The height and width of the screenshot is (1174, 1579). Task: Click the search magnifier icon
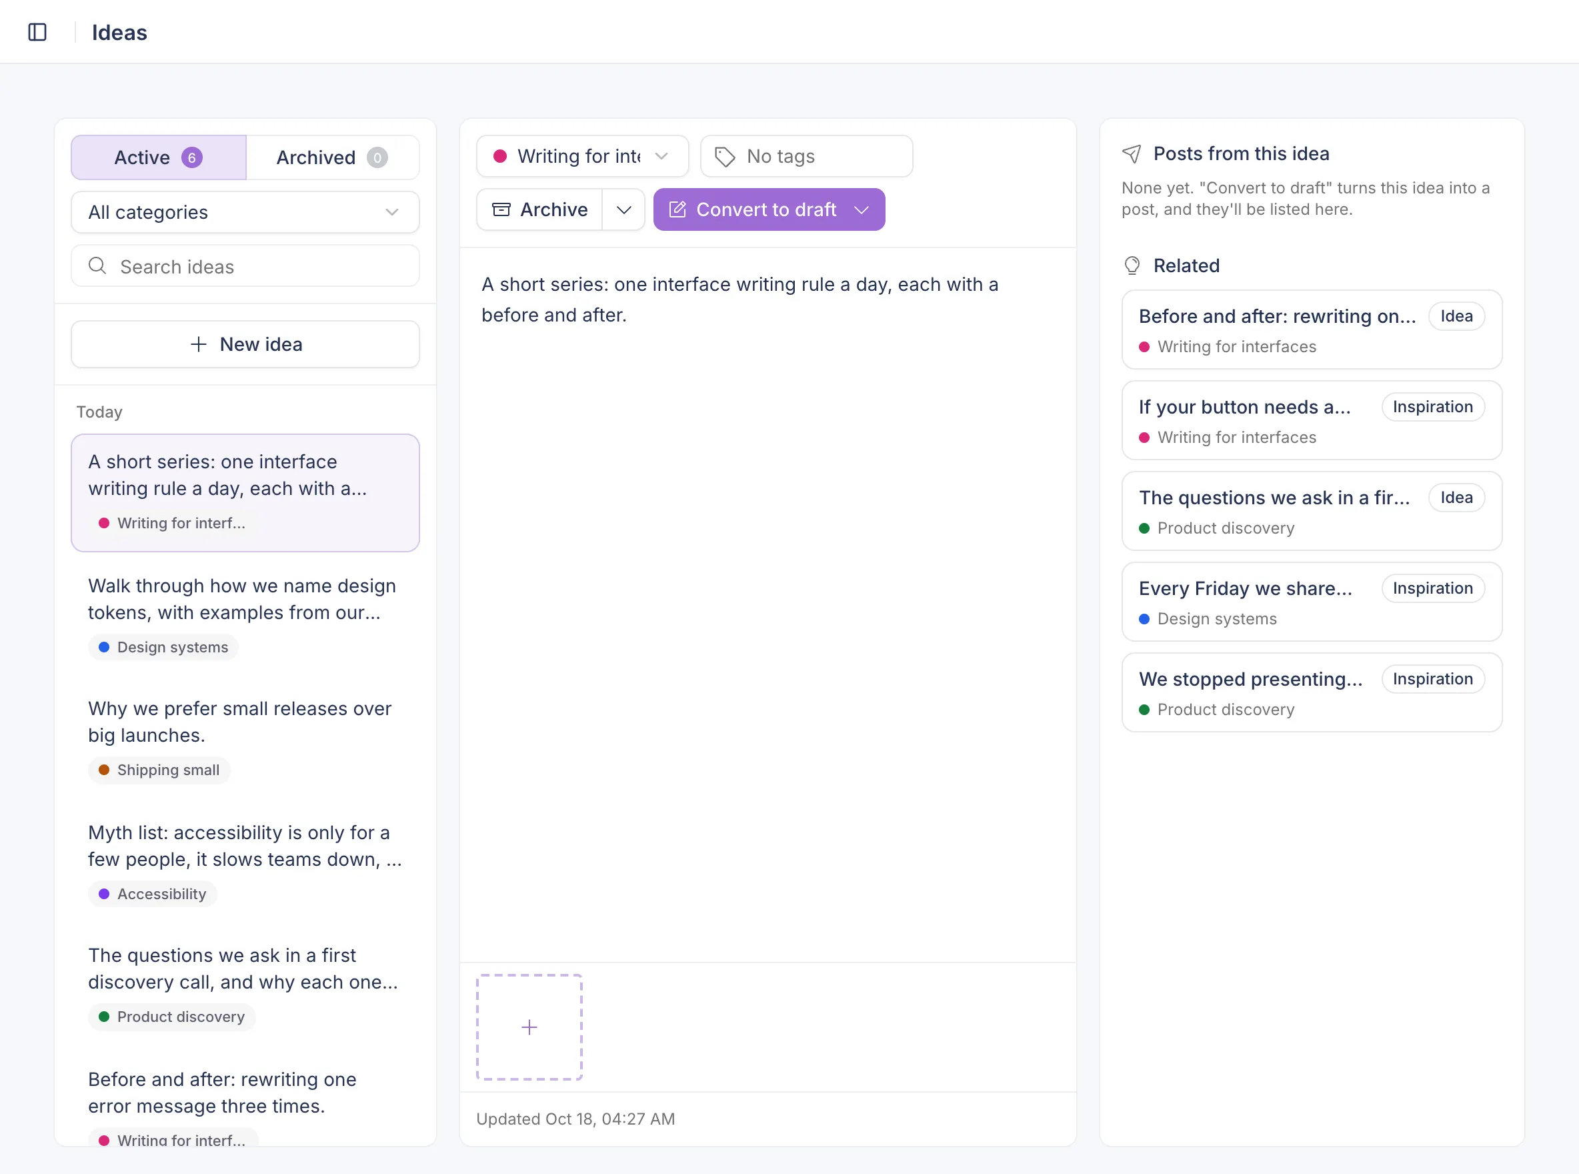coord(97,265)
